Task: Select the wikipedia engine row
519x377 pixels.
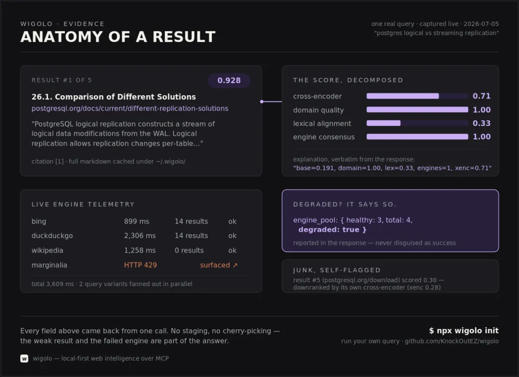Action: [x=134, y=251]
